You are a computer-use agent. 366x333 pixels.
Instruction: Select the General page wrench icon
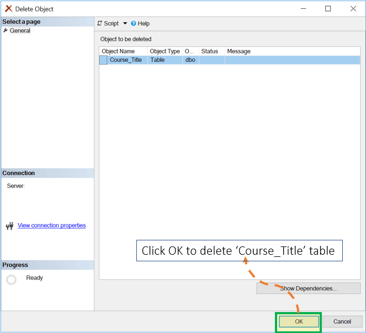6,31
